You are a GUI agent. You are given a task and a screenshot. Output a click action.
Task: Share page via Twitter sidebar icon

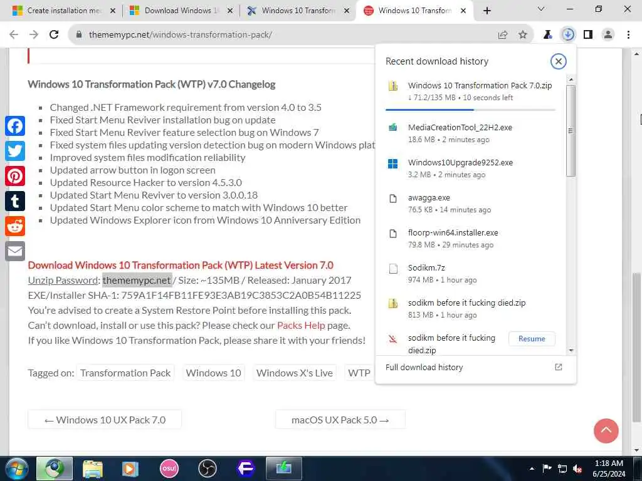point(15,151)
